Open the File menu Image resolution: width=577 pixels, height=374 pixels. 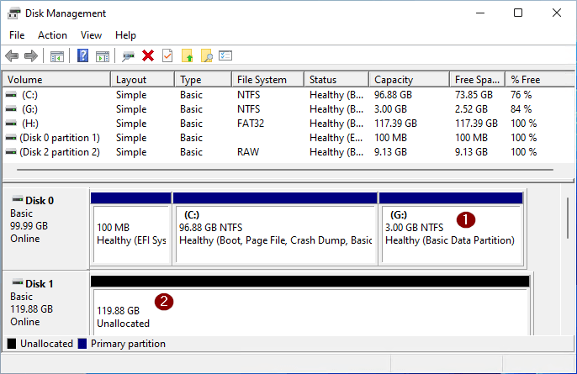coord(17,35)
